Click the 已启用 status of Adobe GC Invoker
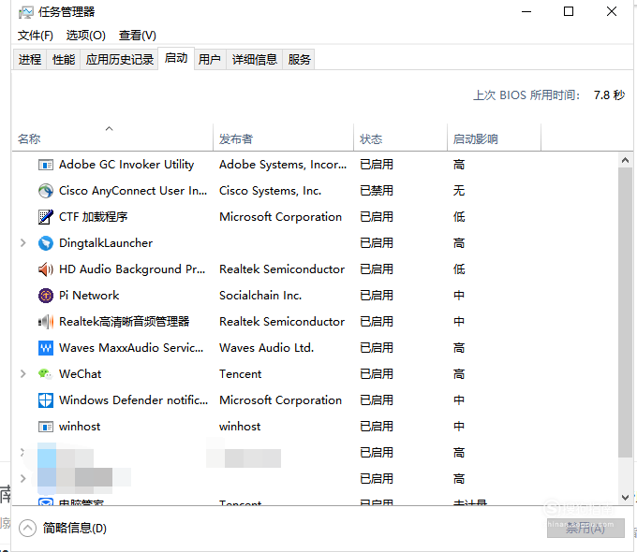Image resolution: width=637 pixels, height=552 pixels. (377, 165)
